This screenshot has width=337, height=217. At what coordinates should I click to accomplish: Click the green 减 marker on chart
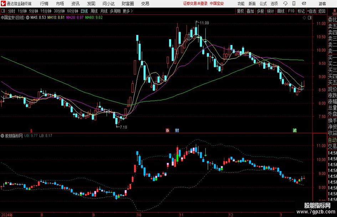pyautogui.click(x=295, y=130)
